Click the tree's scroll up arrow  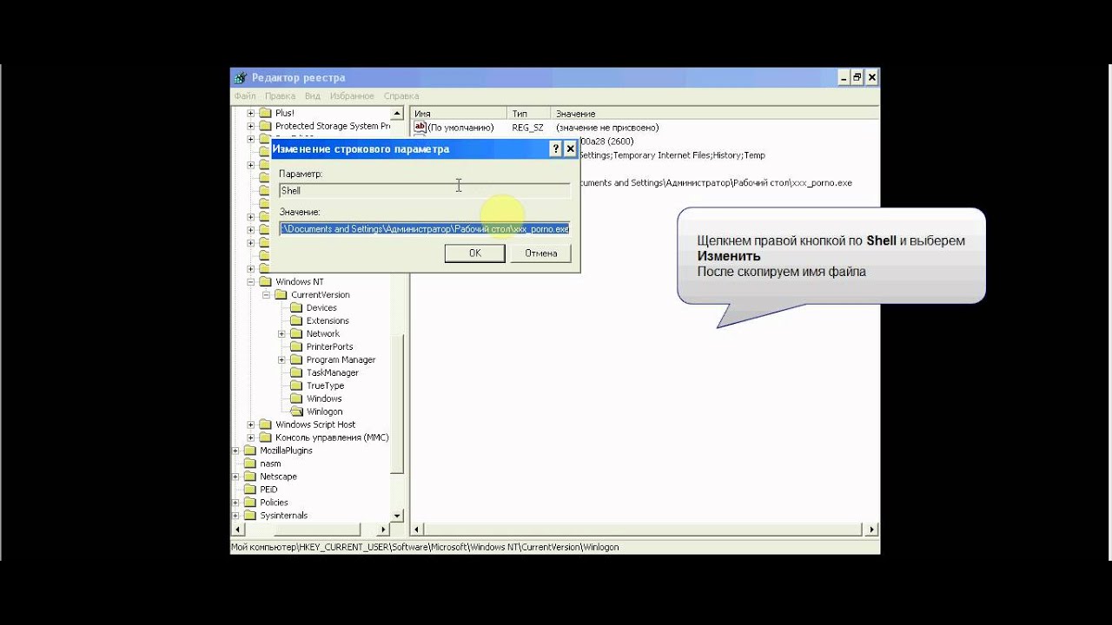pos(398,114)
